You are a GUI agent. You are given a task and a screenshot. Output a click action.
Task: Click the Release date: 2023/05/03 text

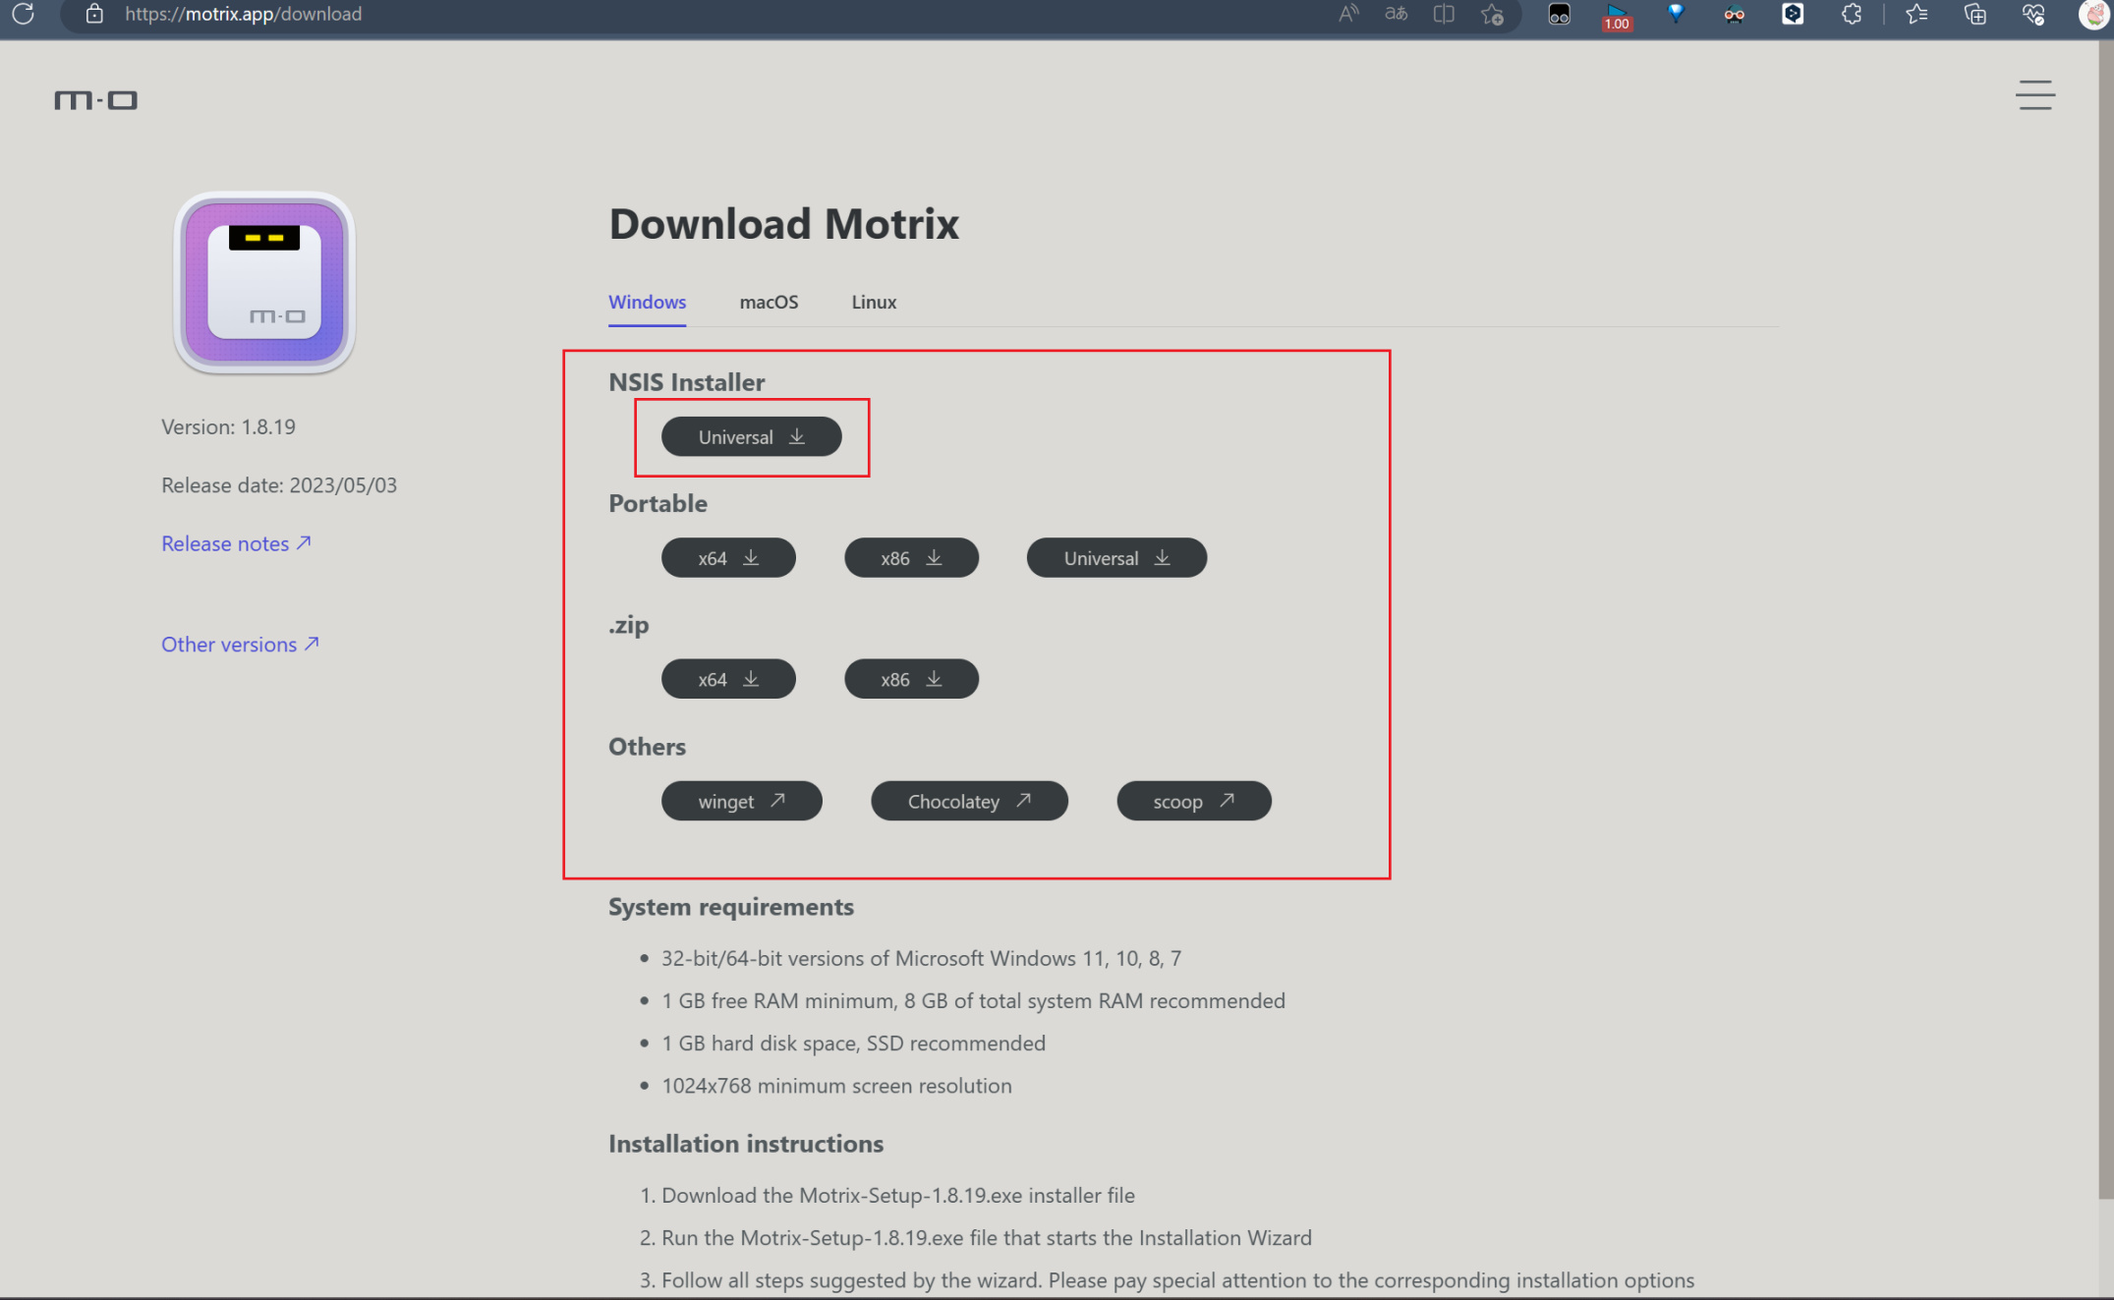click(279, 484)
